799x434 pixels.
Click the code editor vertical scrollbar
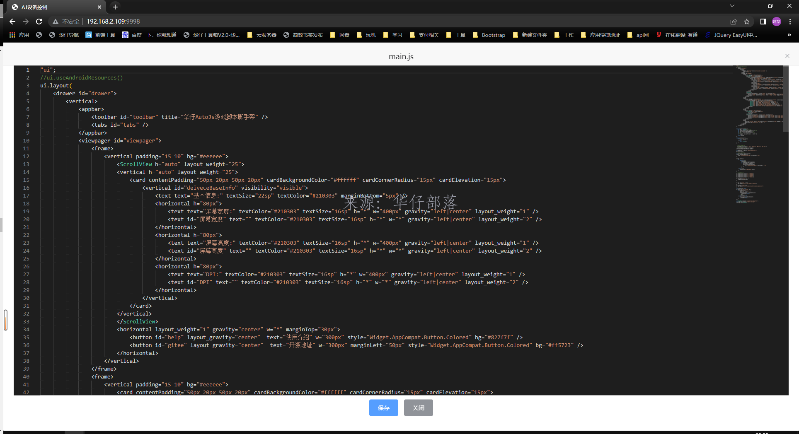point(785,99)
